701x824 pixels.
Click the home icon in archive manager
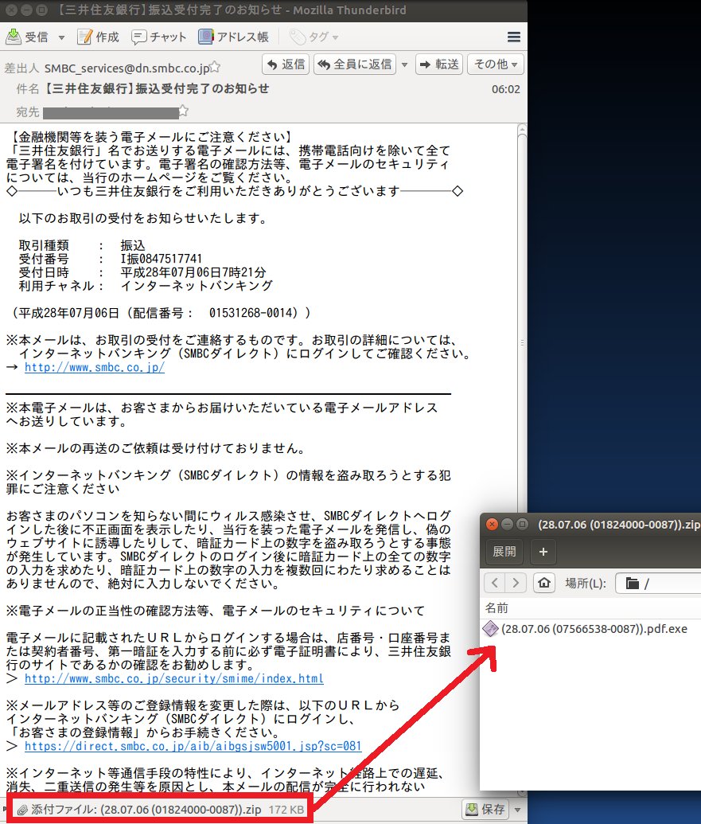(x=544, y=583)
